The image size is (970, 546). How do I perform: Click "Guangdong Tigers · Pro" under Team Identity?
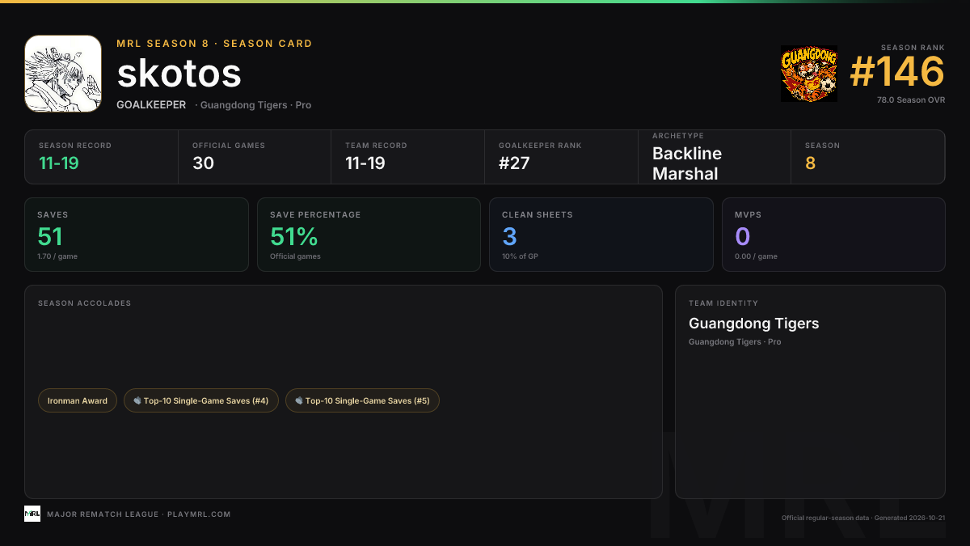click(x=735, y=342)
